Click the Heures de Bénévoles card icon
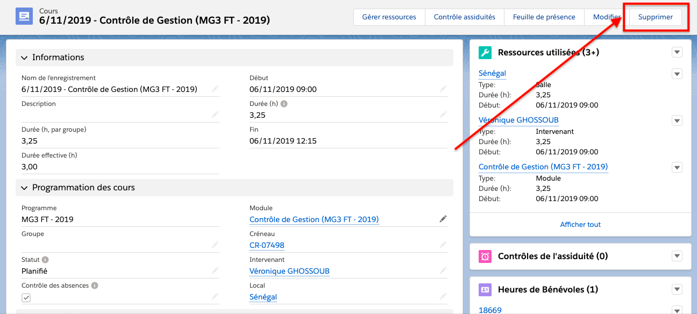This screenshot has height=314, width=697. click(485, 289)
